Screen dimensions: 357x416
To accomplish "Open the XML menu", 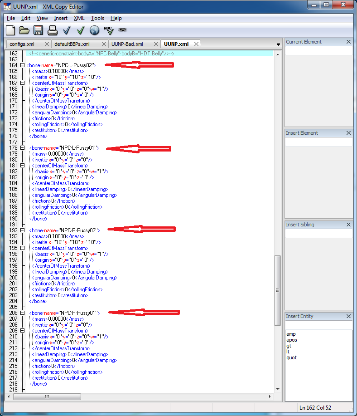I will coord(79,18).
